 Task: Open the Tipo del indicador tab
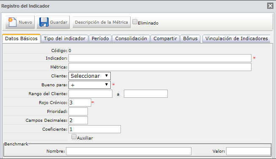(64, 38)
